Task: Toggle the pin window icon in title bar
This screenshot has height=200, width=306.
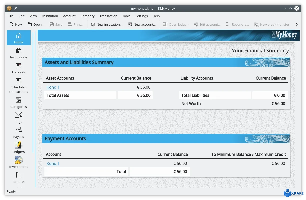Action: (15, 8)
